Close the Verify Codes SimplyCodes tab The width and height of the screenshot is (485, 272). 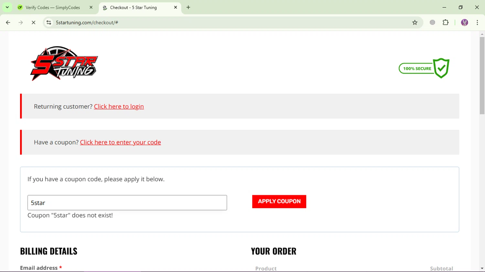pos(91,7)
